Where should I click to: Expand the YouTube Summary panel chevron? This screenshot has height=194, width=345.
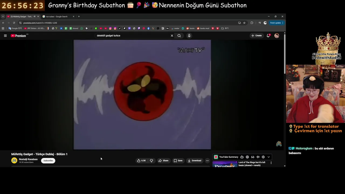click(x=268, y=157)
